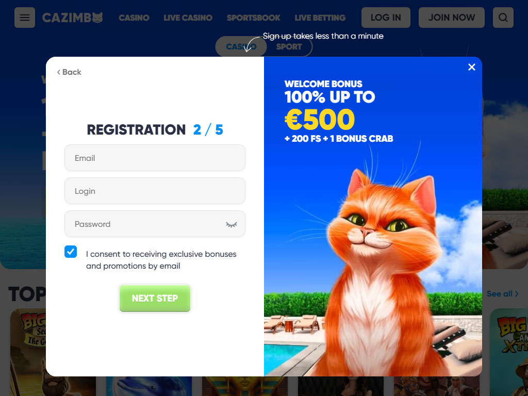
Task: Switch to the Sport bonus tab
Action: (289, 47)
